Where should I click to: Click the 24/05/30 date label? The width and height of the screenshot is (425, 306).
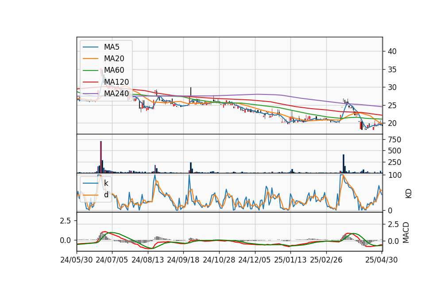[77, 260]
